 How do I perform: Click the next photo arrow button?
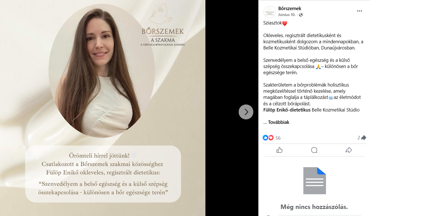246,112
